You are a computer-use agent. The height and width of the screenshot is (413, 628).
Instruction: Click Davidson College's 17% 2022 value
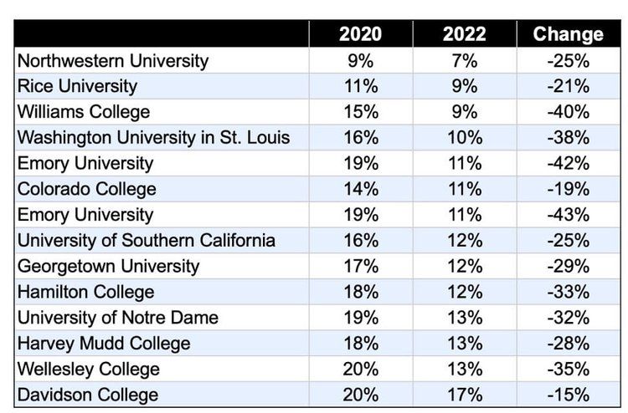[465, 395]
